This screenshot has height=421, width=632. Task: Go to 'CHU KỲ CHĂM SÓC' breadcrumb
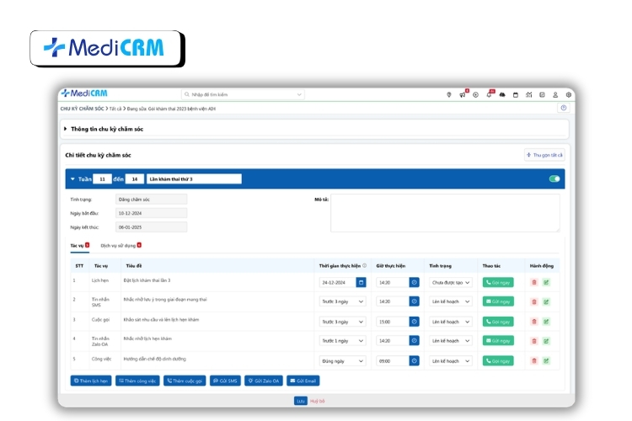click(x=83, y=109)
